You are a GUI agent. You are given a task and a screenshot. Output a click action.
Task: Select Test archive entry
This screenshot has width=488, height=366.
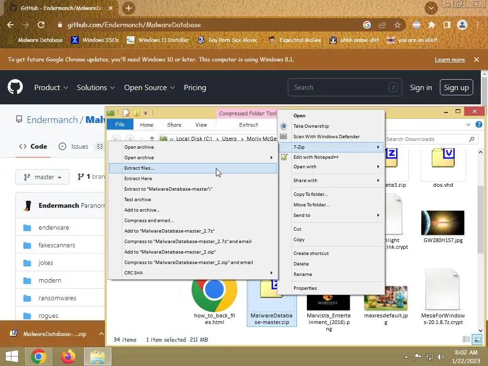(x=193, y=200)
